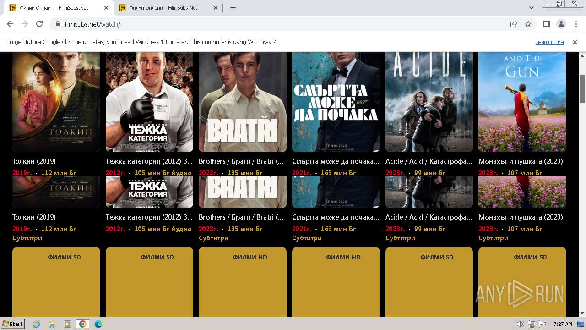Screen dimensions: 586x330
Task: Open the Action Center flag icon
Action: click(x=542, y=324)
